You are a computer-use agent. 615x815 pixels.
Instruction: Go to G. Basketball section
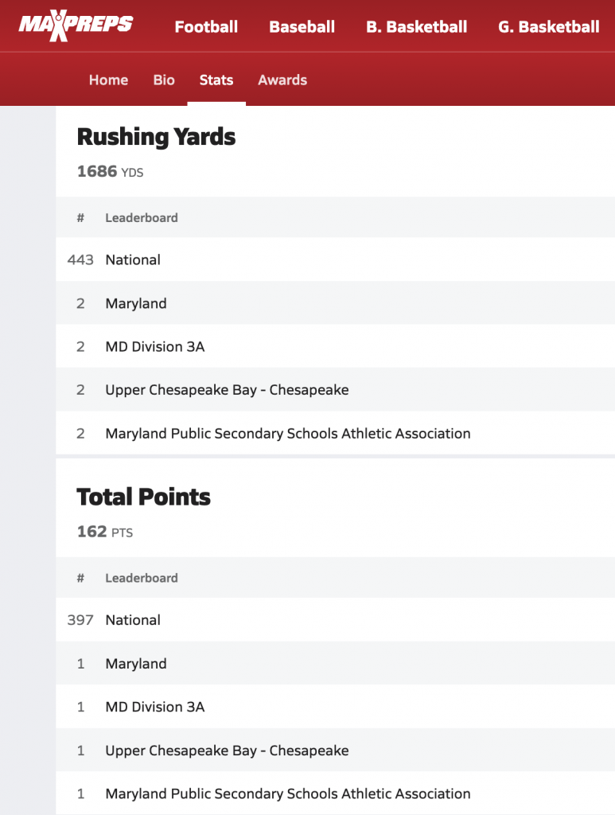click(548, 26)
